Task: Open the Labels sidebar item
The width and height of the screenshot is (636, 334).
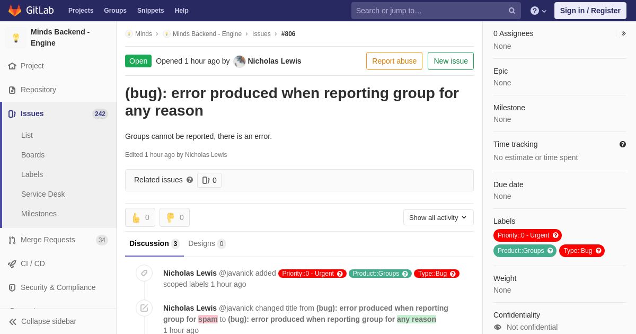Action: (x=32, y=174)
